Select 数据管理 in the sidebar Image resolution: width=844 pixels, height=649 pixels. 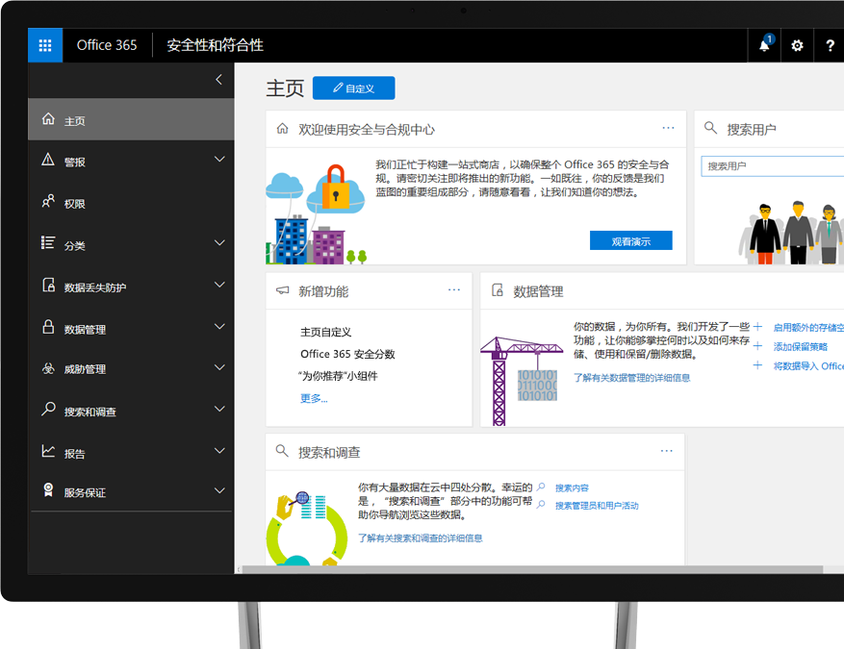[85, 329]
